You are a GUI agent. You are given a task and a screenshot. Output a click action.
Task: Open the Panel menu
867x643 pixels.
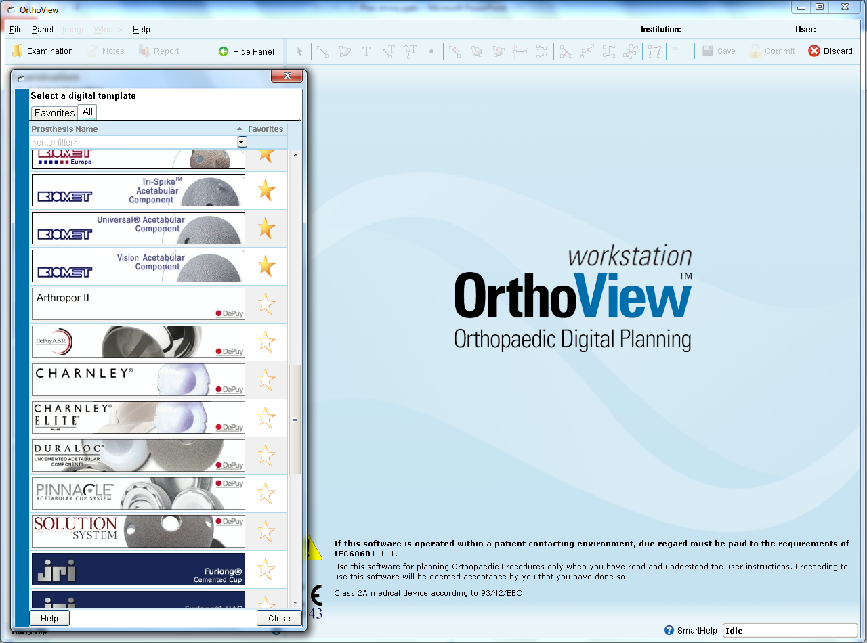point(43,30)
